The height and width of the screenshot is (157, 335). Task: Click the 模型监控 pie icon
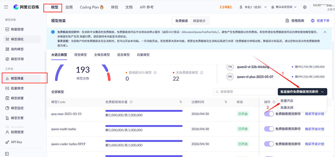[7, 108]
